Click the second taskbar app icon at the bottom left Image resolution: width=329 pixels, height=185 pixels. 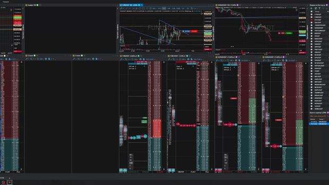pyautogui.click(x=10, y=182)
